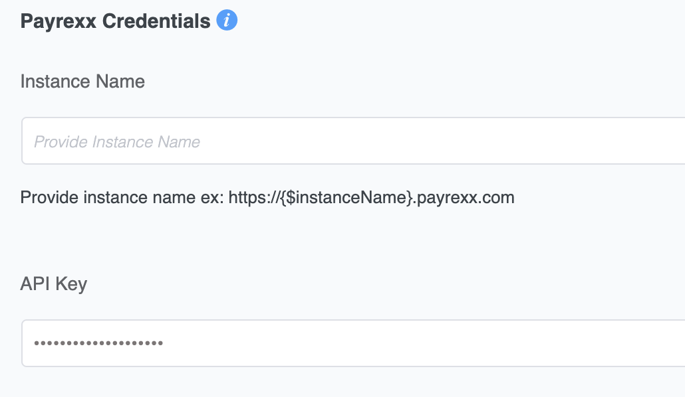Image resolution: width=685 pixels, height=397 pixels.
Task: Click the instance name helper text line
Action: click(267, 198)
